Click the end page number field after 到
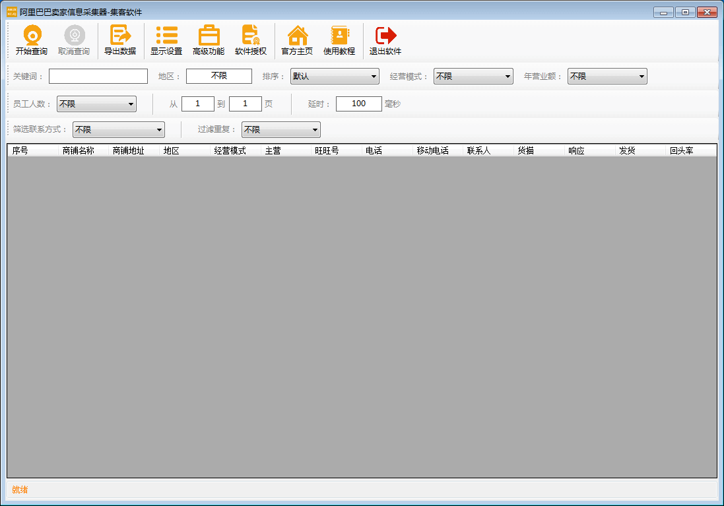This screenshot has height=506, width=724. click(x=245, y=104)
